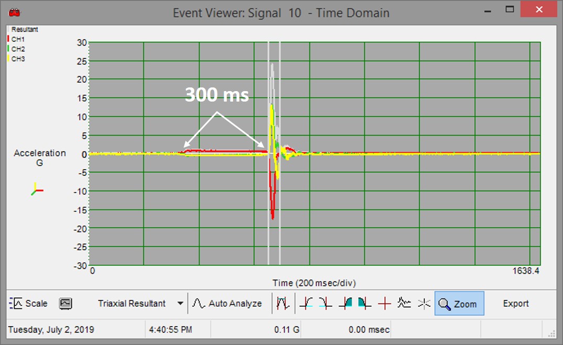Click the oscilloscope display icon beside Scale
Image resolution: width=563 pixels, height=345 pixels.
click(x=65, y=303)
